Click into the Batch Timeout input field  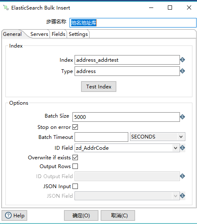102,137
